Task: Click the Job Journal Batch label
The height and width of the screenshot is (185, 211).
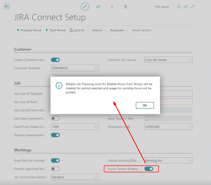Action: [x=26, y=102]
